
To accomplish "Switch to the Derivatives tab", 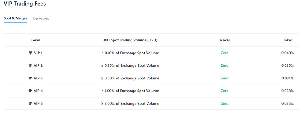I will pyautogui.click(x=41, y=18).
